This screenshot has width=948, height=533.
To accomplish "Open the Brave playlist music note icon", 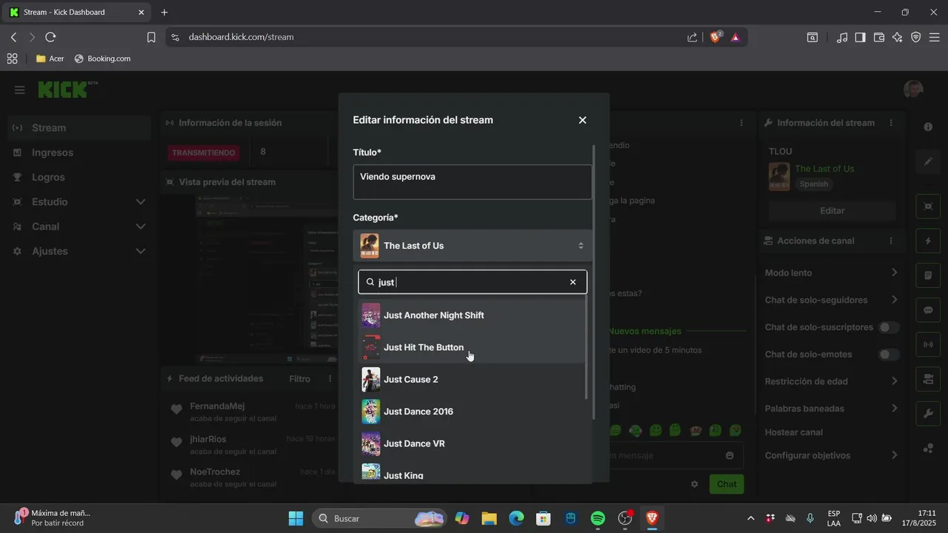I will click(841, 37).
